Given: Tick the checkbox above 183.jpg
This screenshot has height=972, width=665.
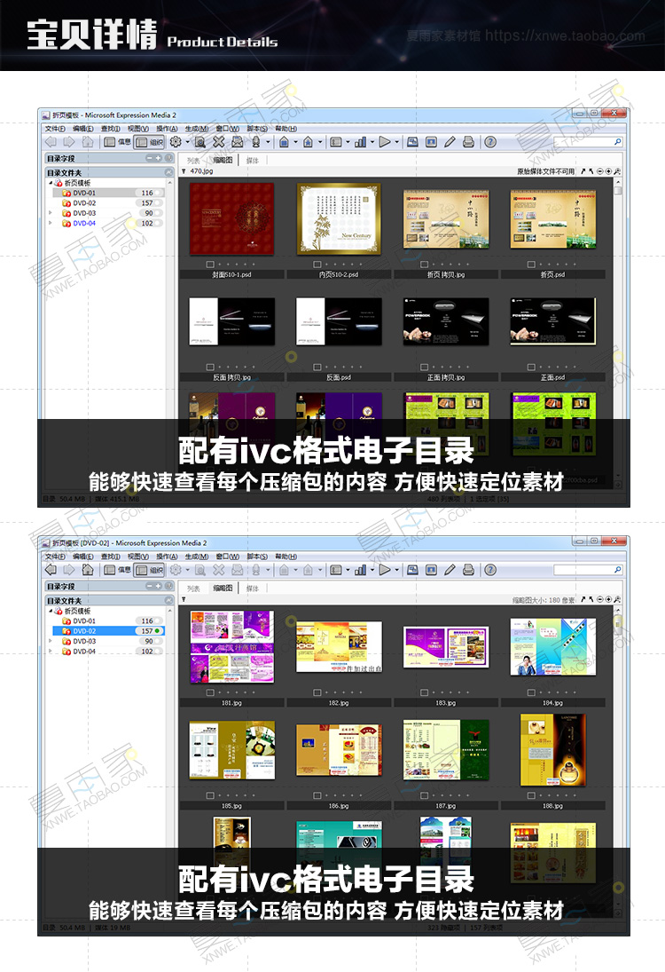Looking at the screenshot, I should coord(424,692).
